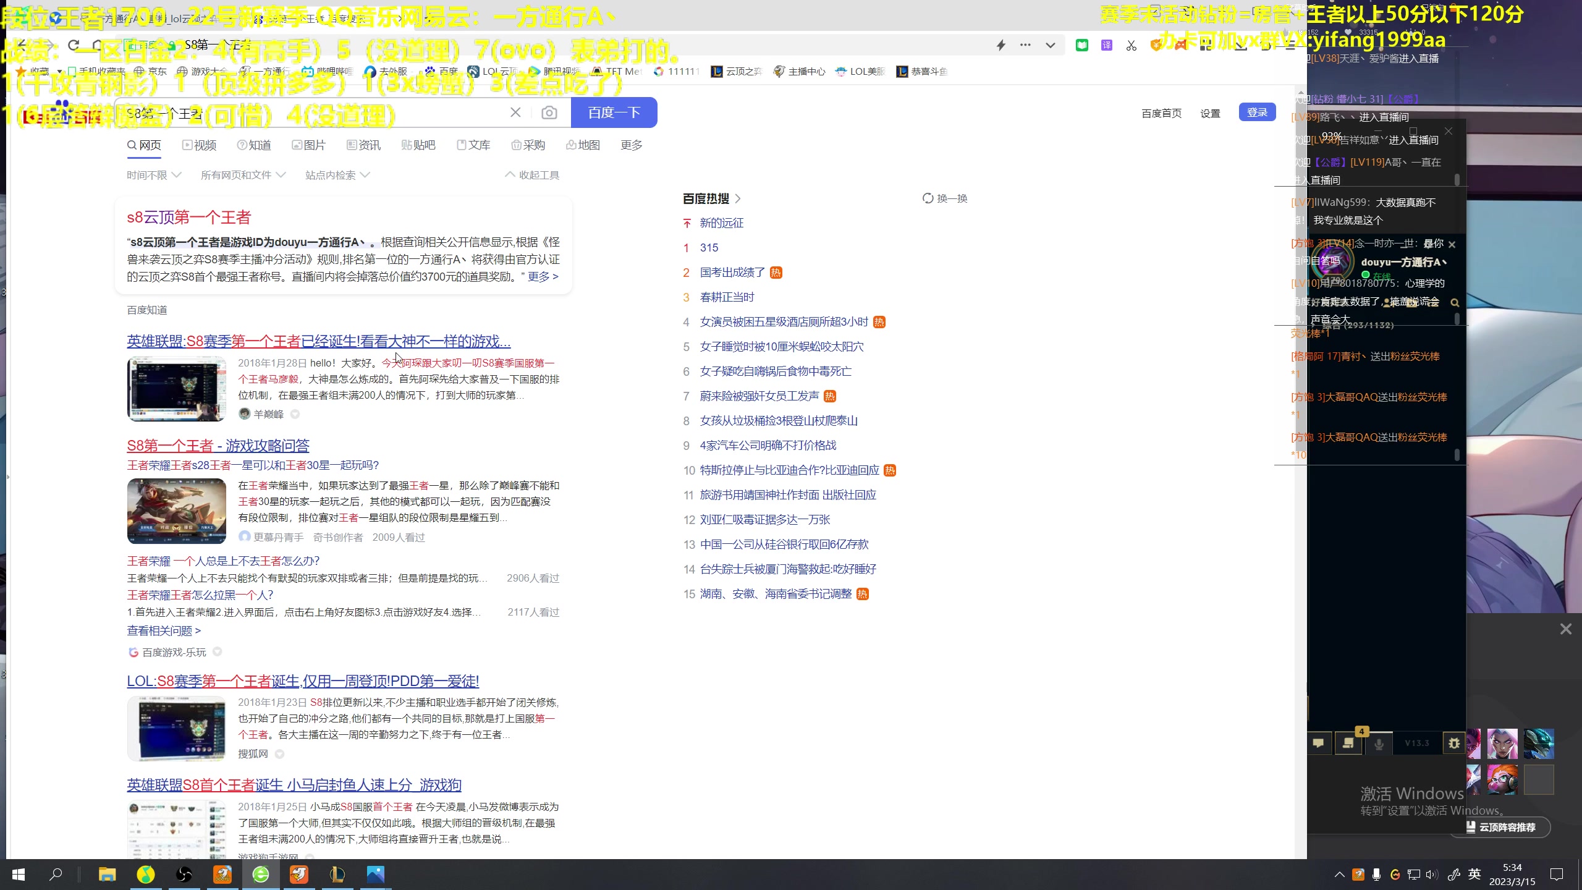Click the 百度一下 search button
Screen dimensions: 1582x890
pos(614,112)
